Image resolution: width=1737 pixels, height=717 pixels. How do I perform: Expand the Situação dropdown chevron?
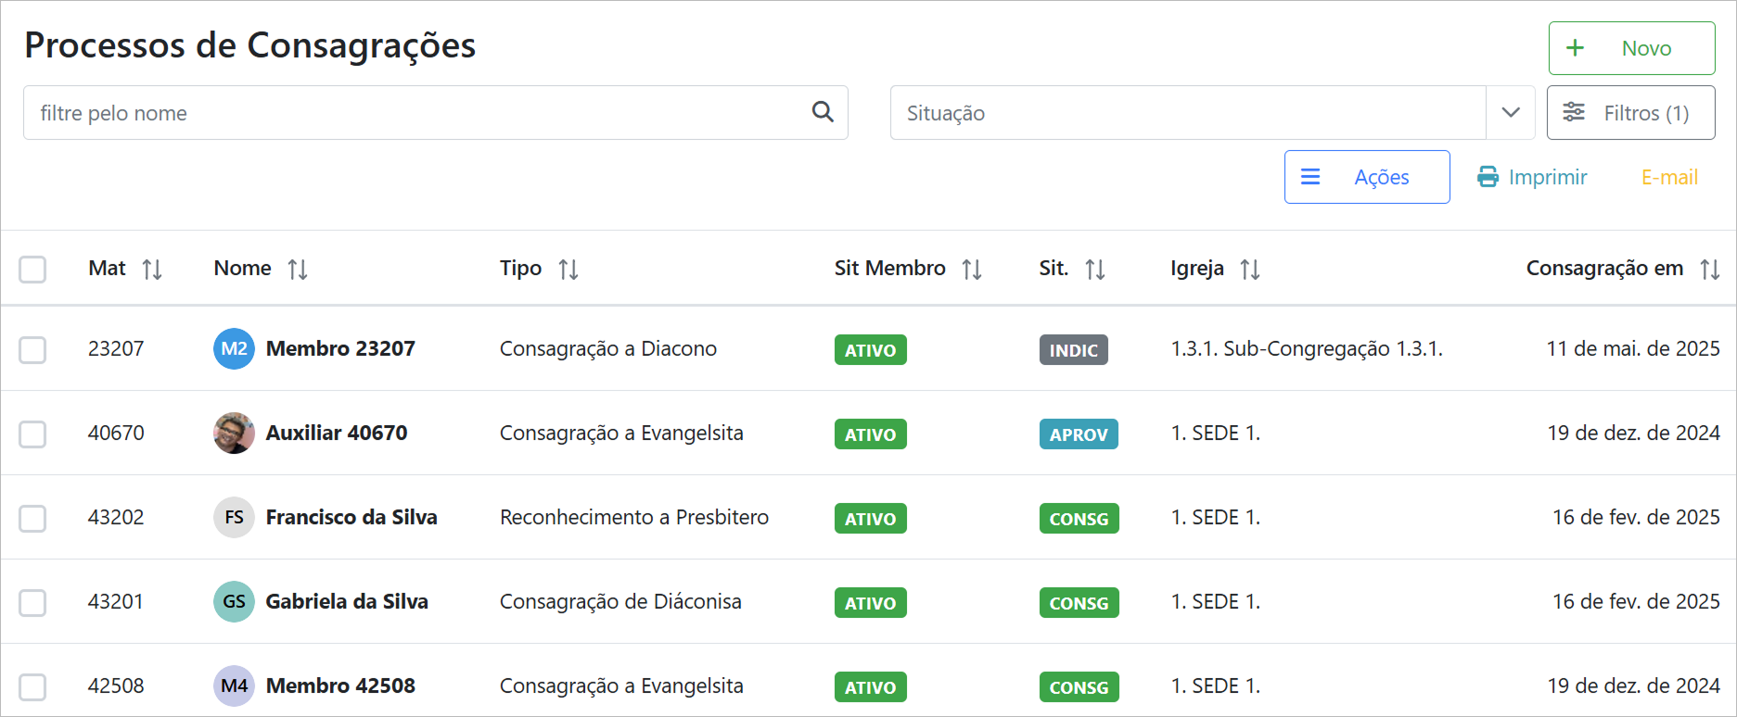click(1510, 113)
